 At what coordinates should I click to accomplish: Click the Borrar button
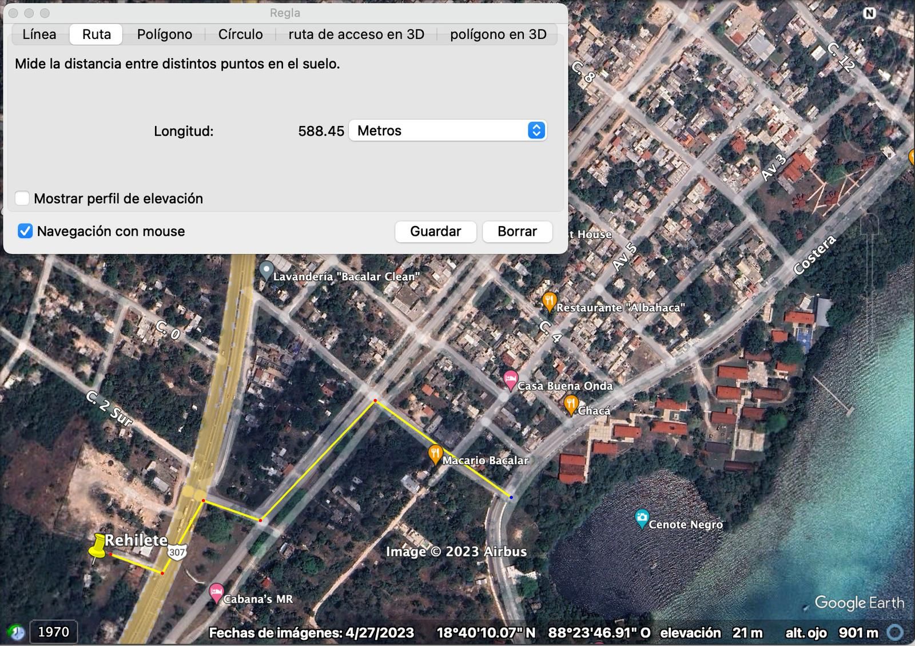point(518,232)
